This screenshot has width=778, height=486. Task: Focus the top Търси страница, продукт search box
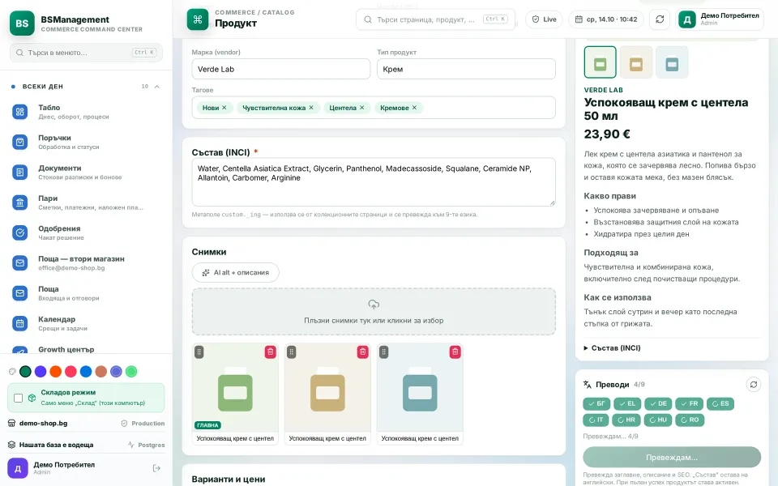tap(436, 19)
